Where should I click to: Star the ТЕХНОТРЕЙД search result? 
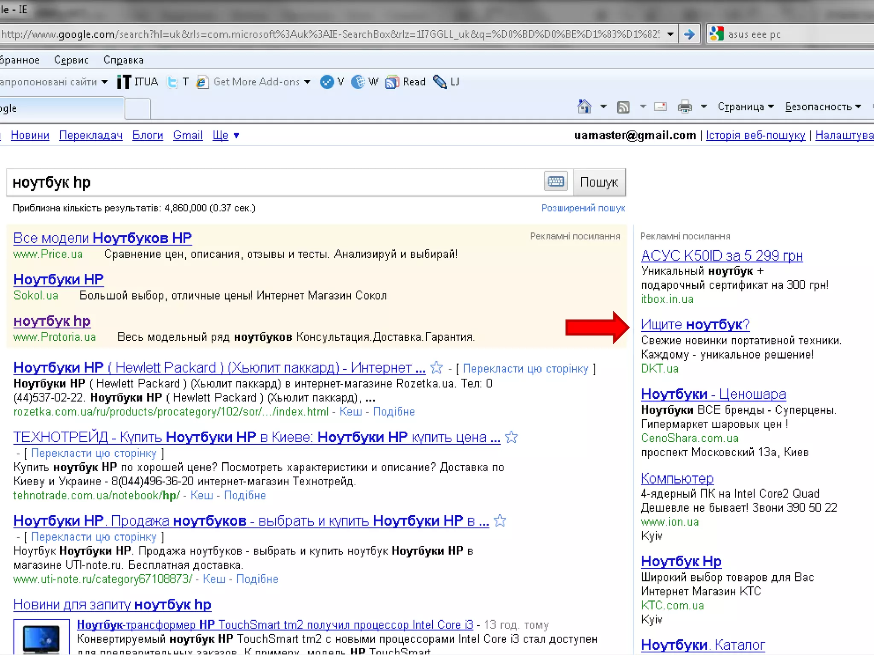pyautogui.click(x=511, y=437)
